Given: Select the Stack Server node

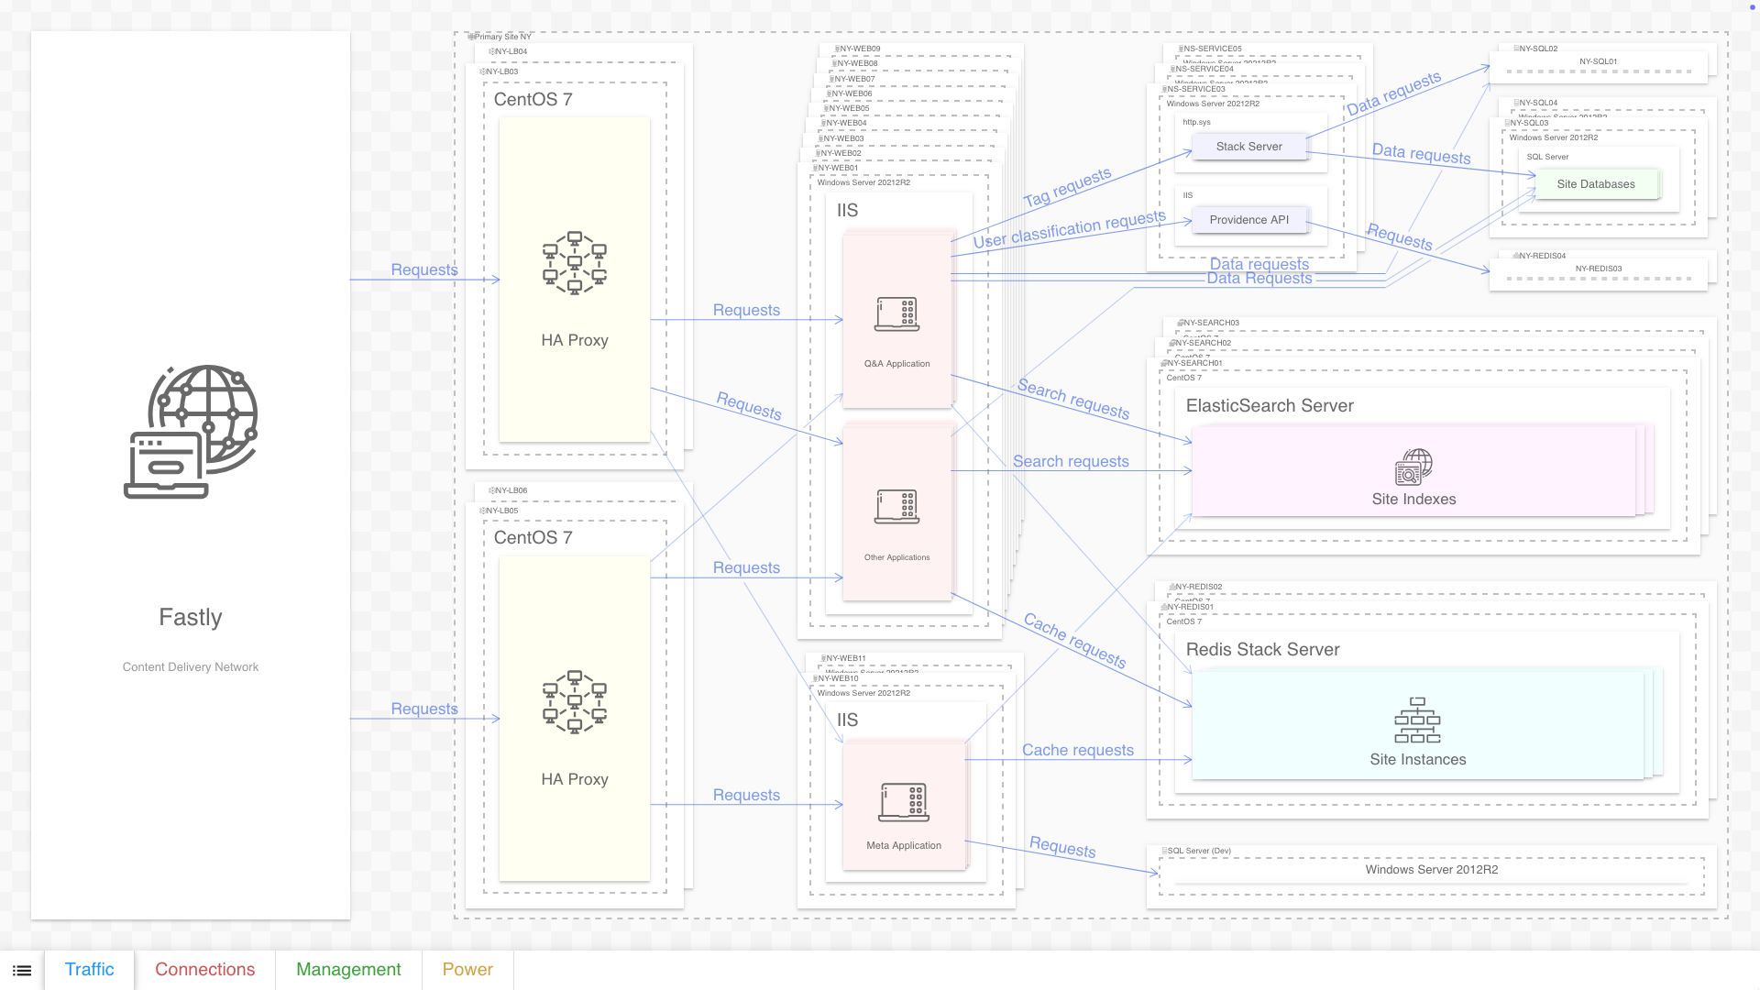Looking at the screenshot, I should point(1248,147).
